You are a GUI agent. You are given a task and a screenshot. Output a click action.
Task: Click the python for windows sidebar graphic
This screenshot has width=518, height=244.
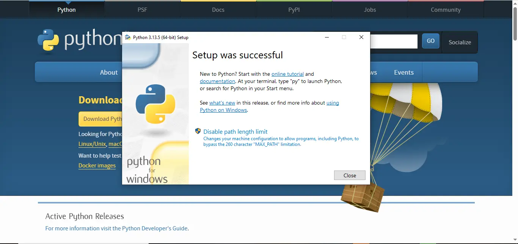155,114
